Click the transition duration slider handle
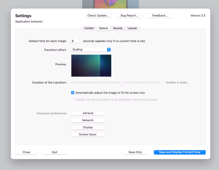219x170 pixels. coord(121,83)
